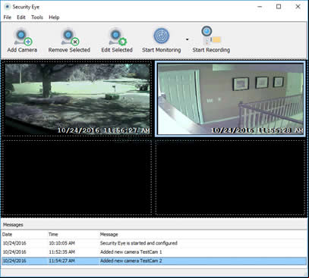Open the Help menu

(x=54, y=17)
